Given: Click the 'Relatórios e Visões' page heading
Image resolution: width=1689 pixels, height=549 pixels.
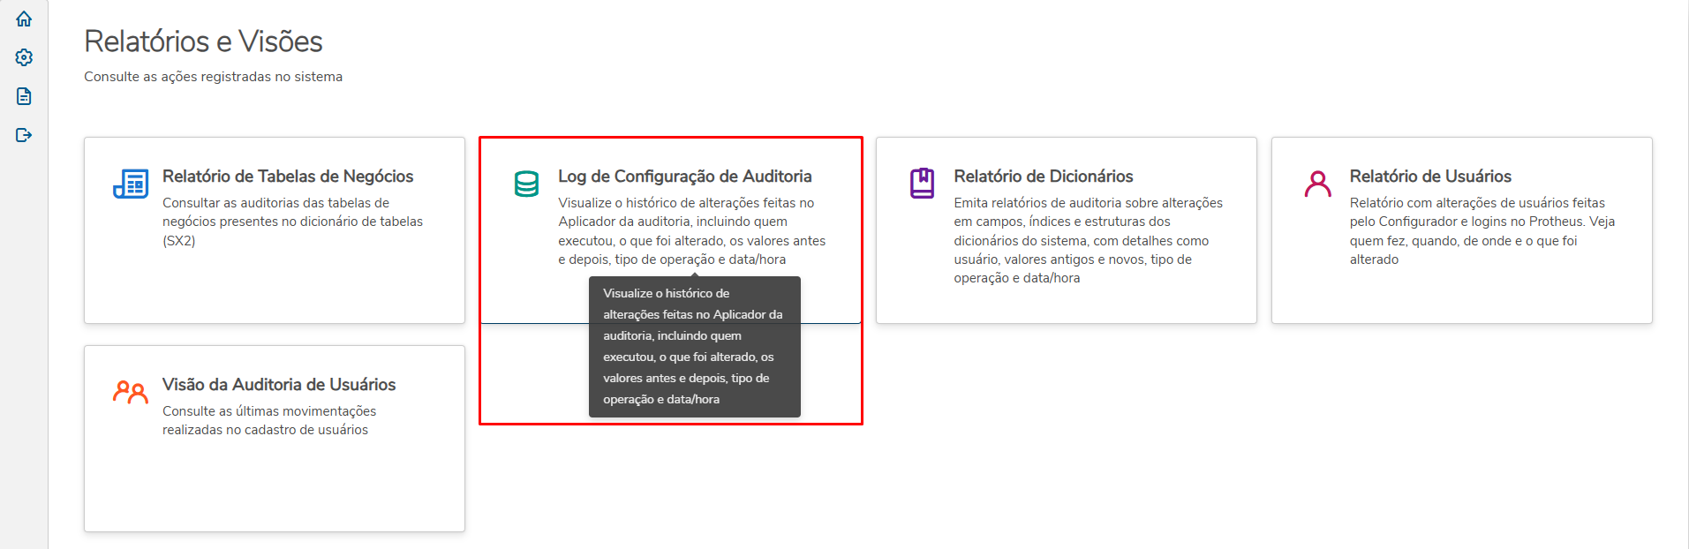Looking at the screenshot, I should pyautogui.click(x=203, y=41).
